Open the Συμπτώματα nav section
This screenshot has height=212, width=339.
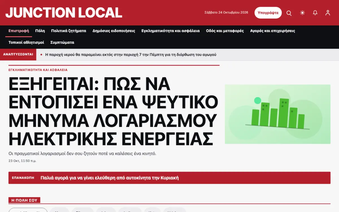coord(62,42)
